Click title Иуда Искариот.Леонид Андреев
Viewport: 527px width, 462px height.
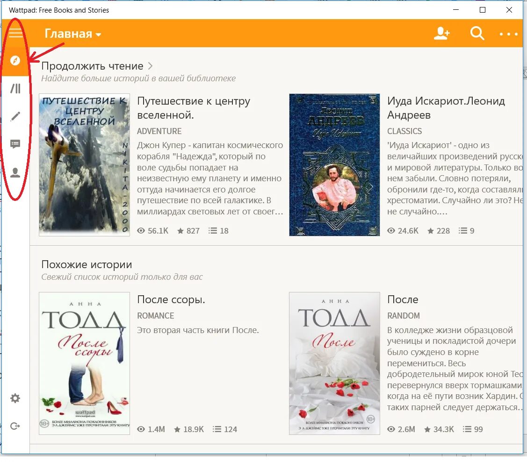446,108
